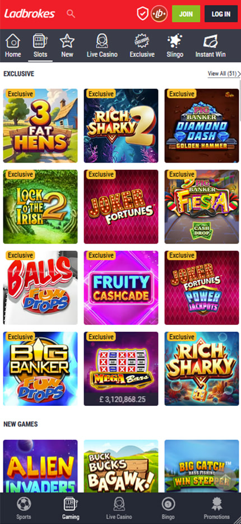Tap the safer gambling shield icon
Viewport: 241px width, 524px height.
[x=142, y=13]
